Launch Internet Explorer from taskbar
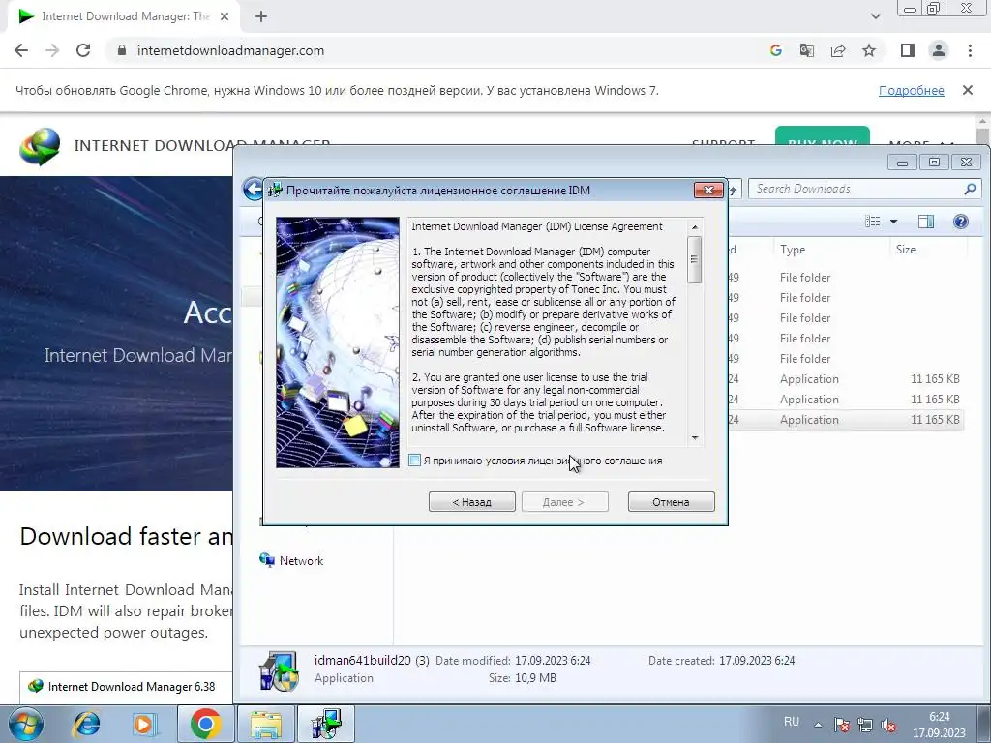The height and width of the screenshot is (743, 991). (x=86, y=724)
